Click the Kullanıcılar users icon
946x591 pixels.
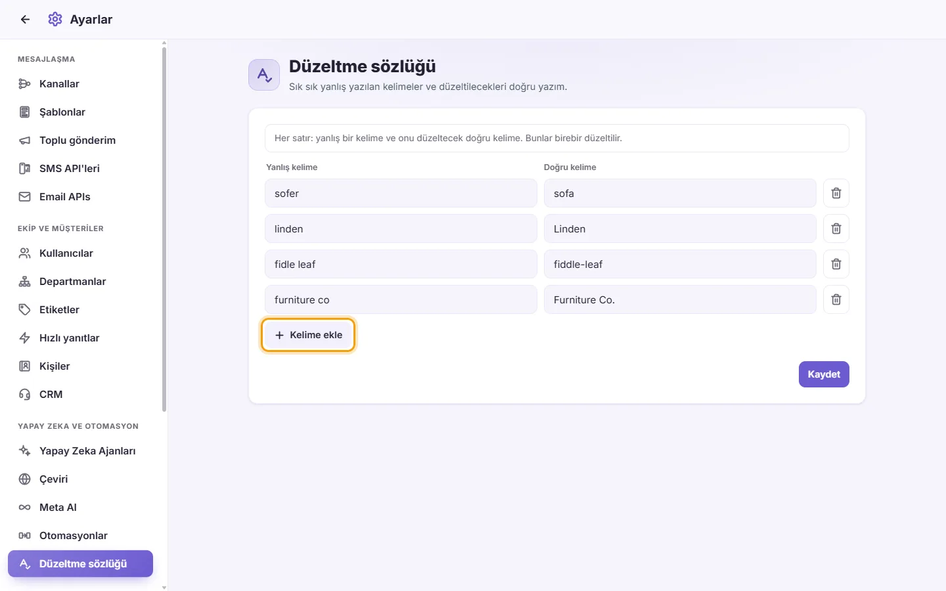[25, 253]
